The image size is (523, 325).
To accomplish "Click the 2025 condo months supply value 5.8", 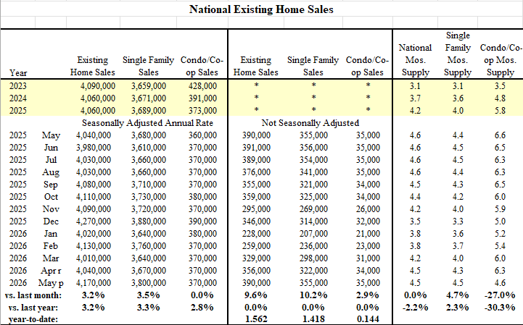I will pos(500,111).
